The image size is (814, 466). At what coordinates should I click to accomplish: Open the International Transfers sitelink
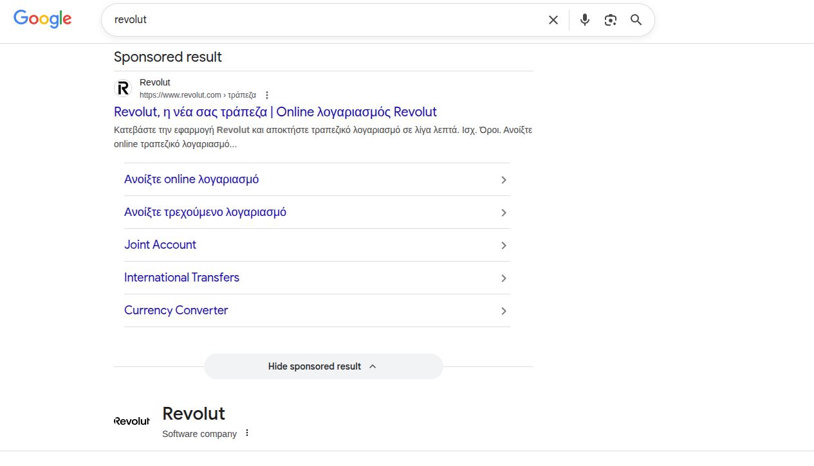point(181,278)
